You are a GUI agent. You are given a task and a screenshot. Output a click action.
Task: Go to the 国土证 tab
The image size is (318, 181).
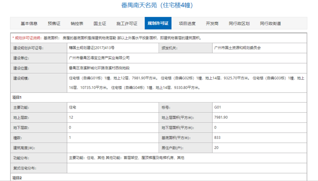click(x=100, y=24)
